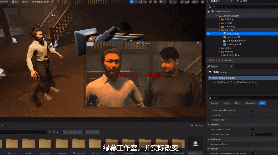Screen dimensions: 278x155
Task: Choose the scale gizmo tool
Action: 145,2
